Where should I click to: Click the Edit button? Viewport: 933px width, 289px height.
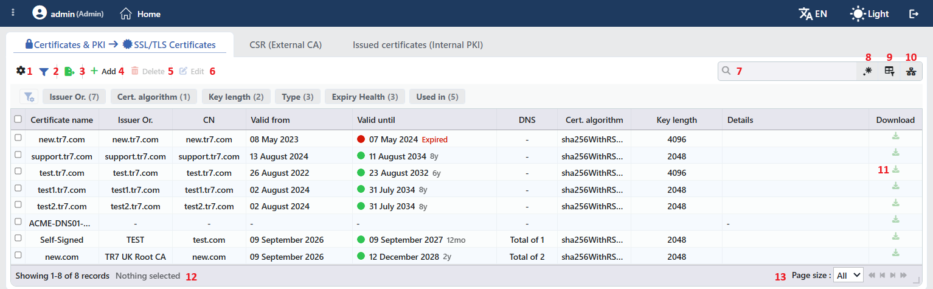(192, 71)
